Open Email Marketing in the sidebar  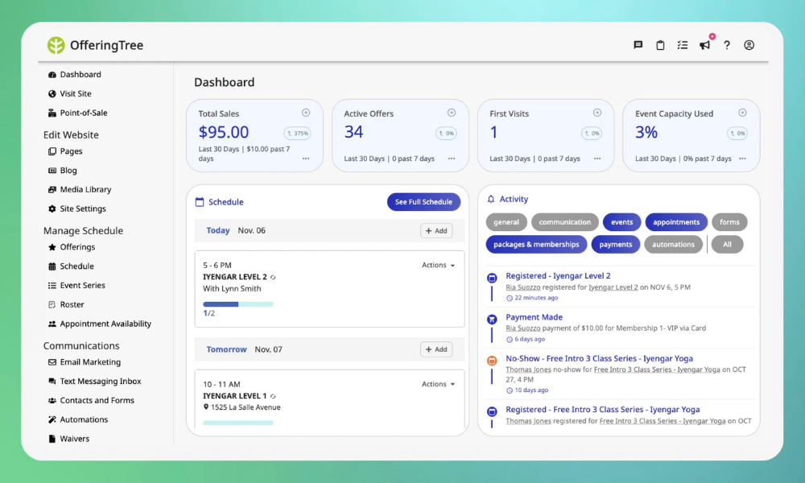point(85,362)
